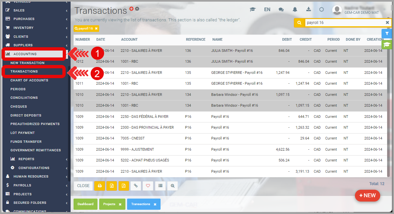
Task: Switch to the Dashboard tab
Action: point(85,204)
